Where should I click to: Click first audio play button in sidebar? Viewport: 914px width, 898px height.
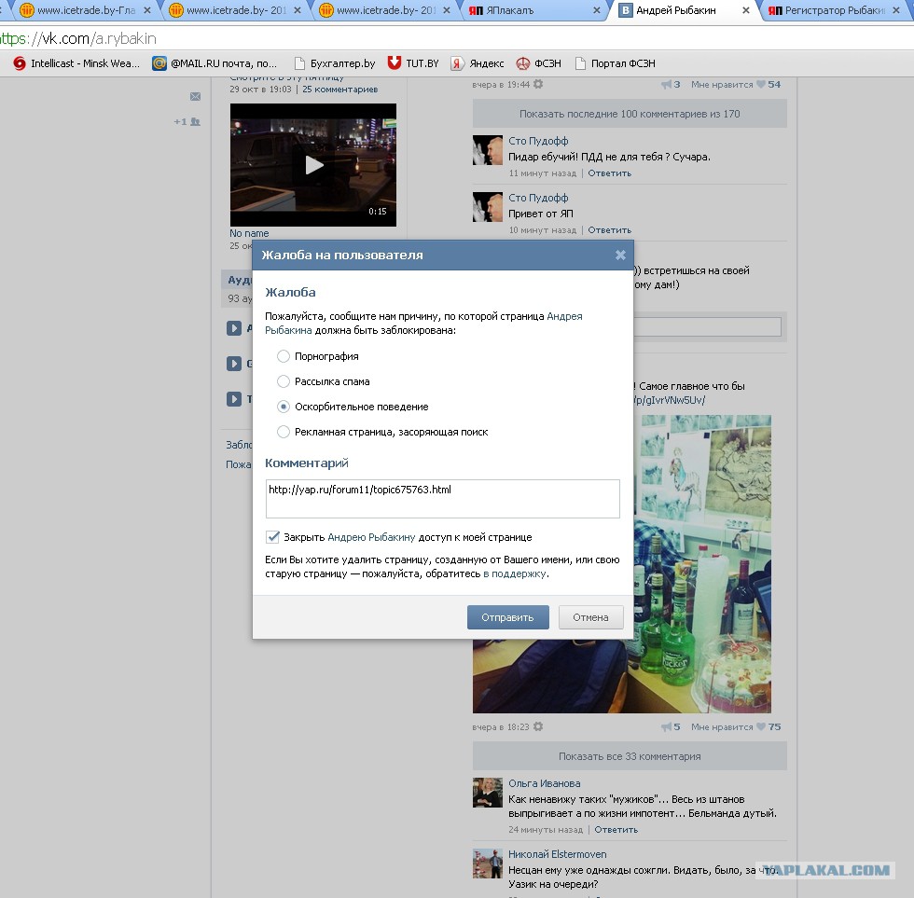point(234,328)
